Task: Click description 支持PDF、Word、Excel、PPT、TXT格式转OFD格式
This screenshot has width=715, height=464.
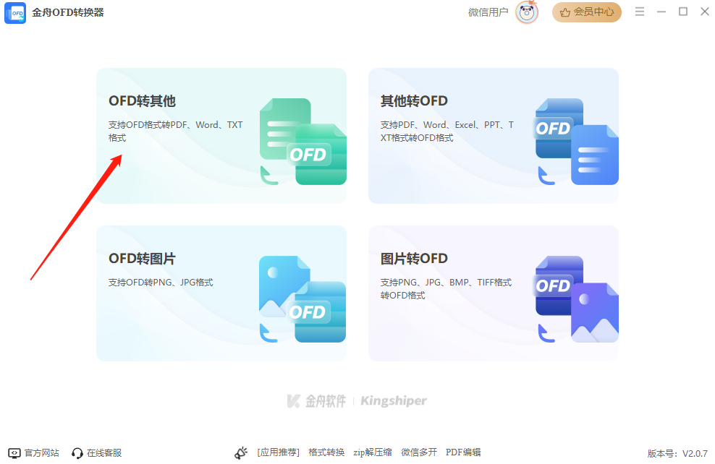Action: point(447,131)
